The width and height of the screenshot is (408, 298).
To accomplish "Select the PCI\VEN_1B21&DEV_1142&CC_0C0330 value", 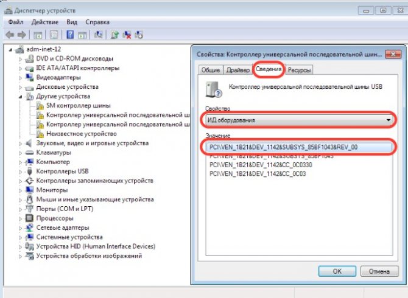I will [261, 165].
